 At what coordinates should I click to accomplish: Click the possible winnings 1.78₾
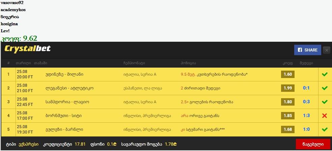coord(171,144)
